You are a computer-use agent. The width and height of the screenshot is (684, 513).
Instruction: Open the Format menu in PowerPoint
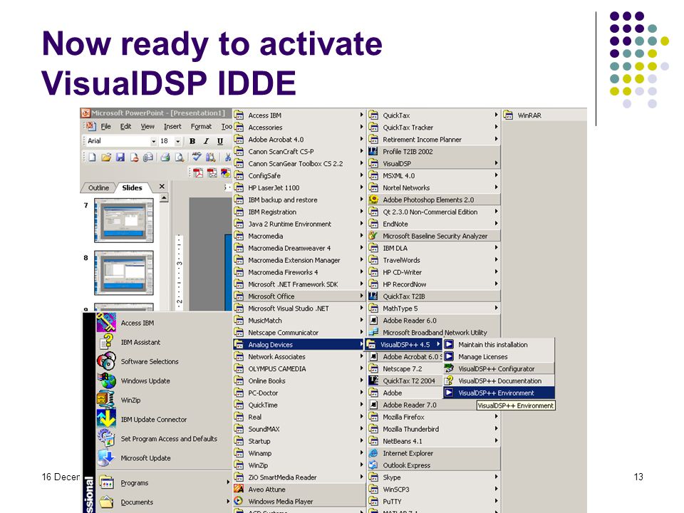click(201, 127)
